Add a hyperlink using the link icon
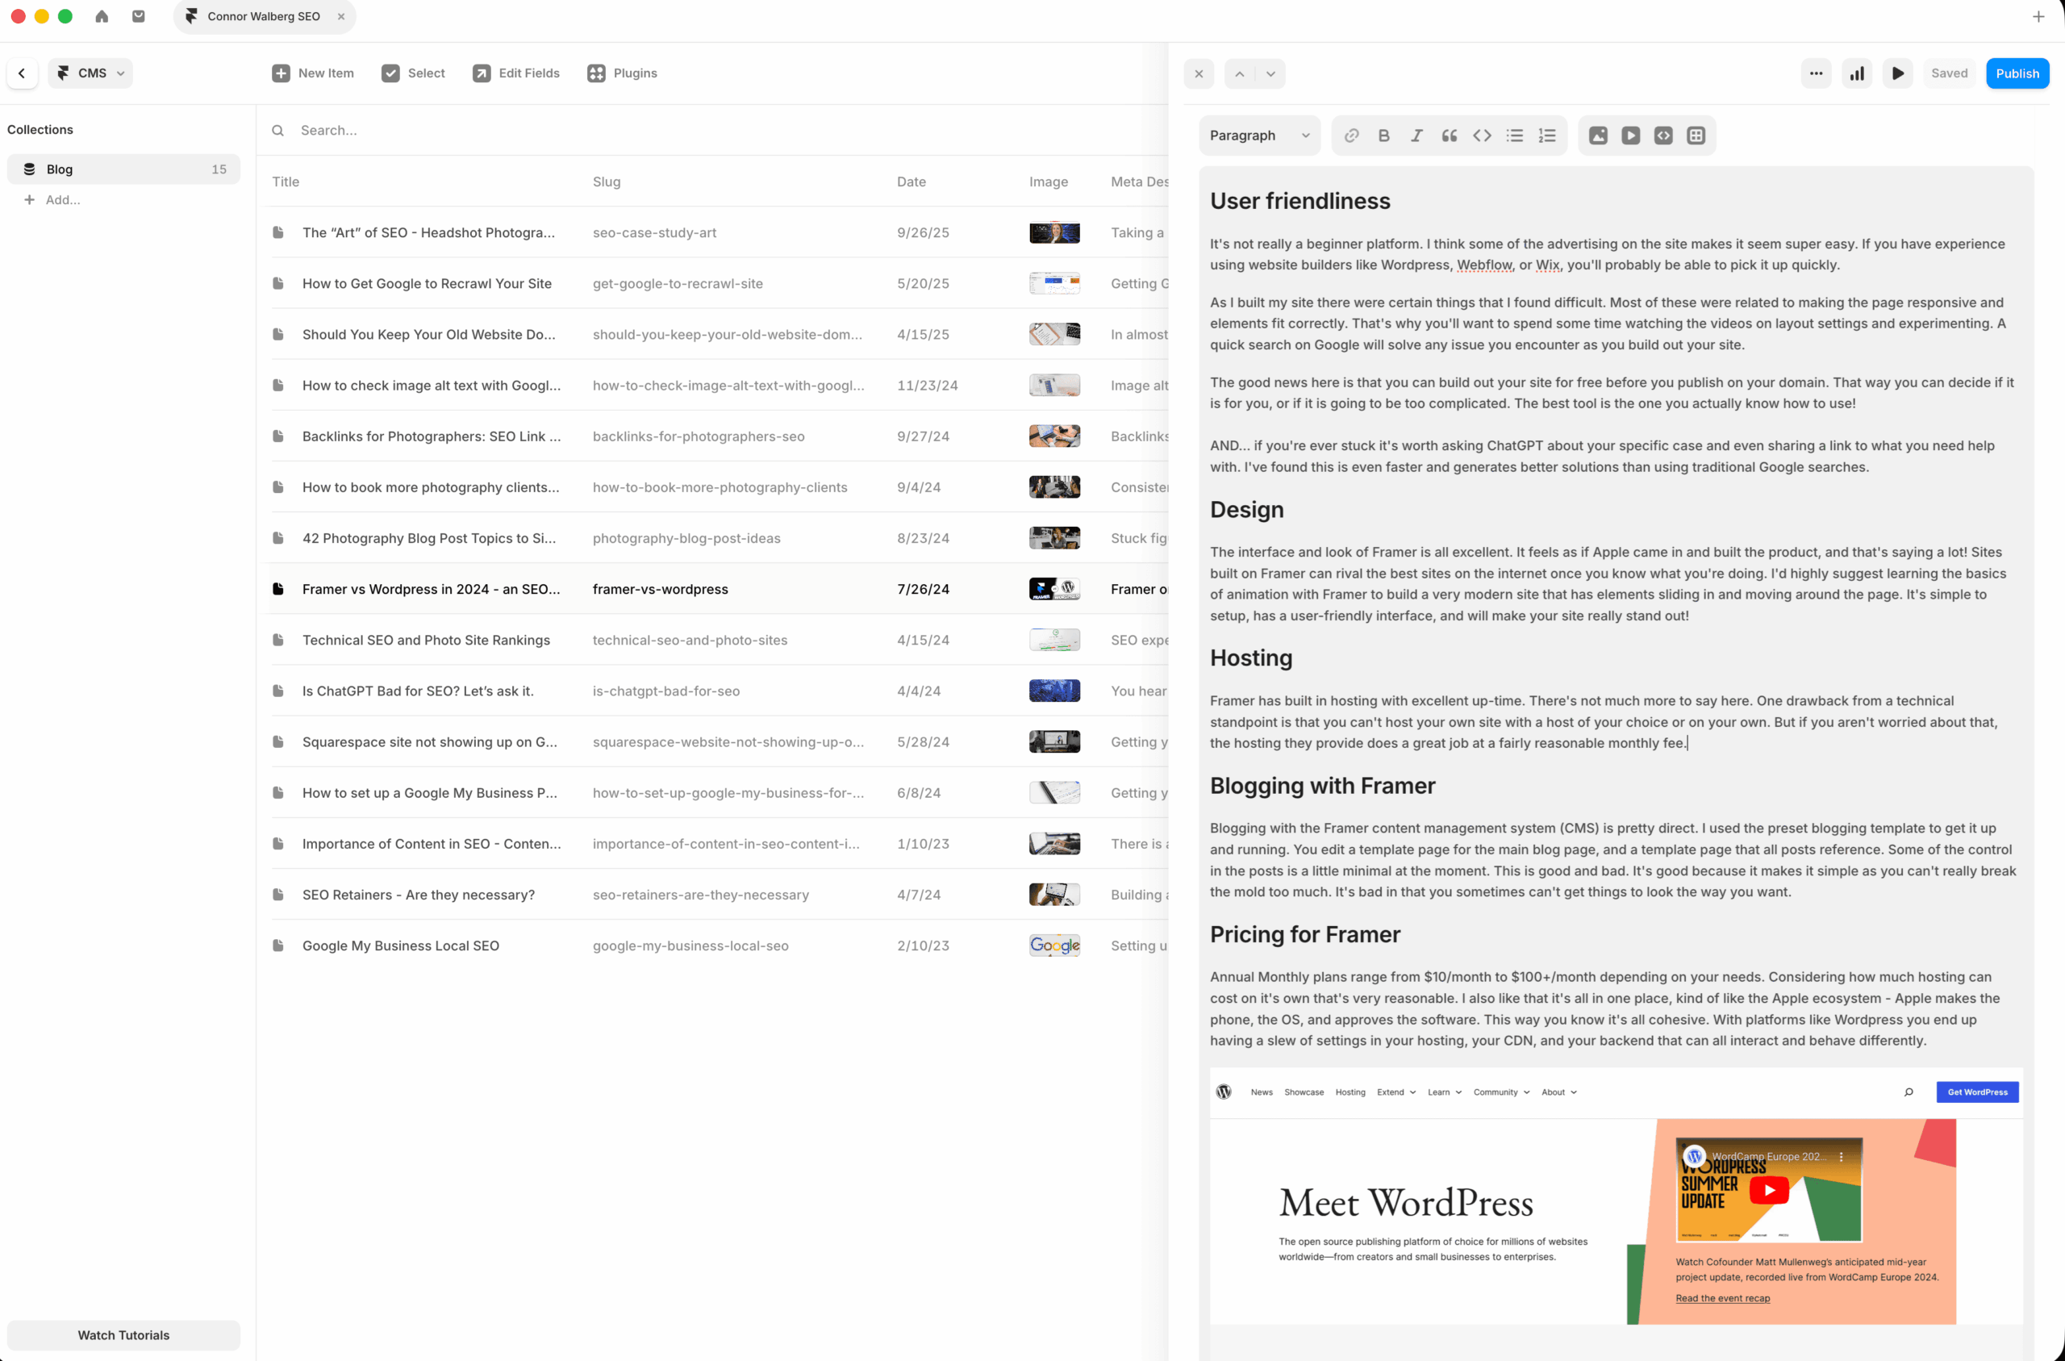 [1351, 136]
